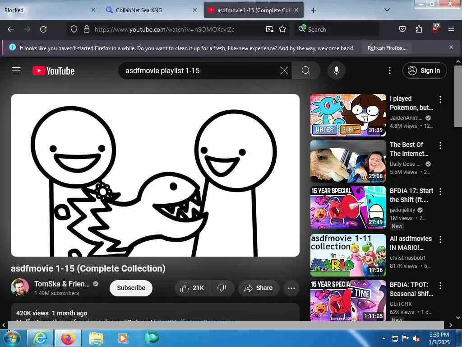
Task: Open the muted volume tray icon
Action: (x=416, y=339)
